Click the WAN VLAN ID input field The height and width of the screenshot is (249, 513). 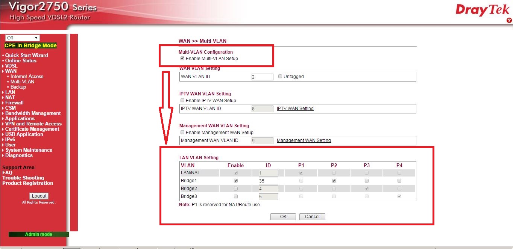[262, 77]
